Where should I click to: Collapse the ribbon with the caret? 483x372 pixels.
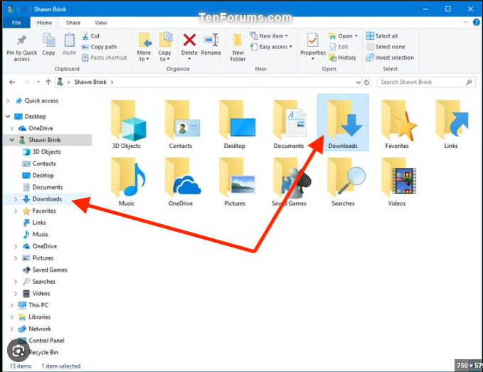[465, 22]
